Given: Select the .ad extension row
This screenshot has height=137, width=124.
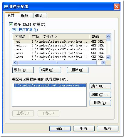Looking at the screenshot, I should click(x=59, y=41).
